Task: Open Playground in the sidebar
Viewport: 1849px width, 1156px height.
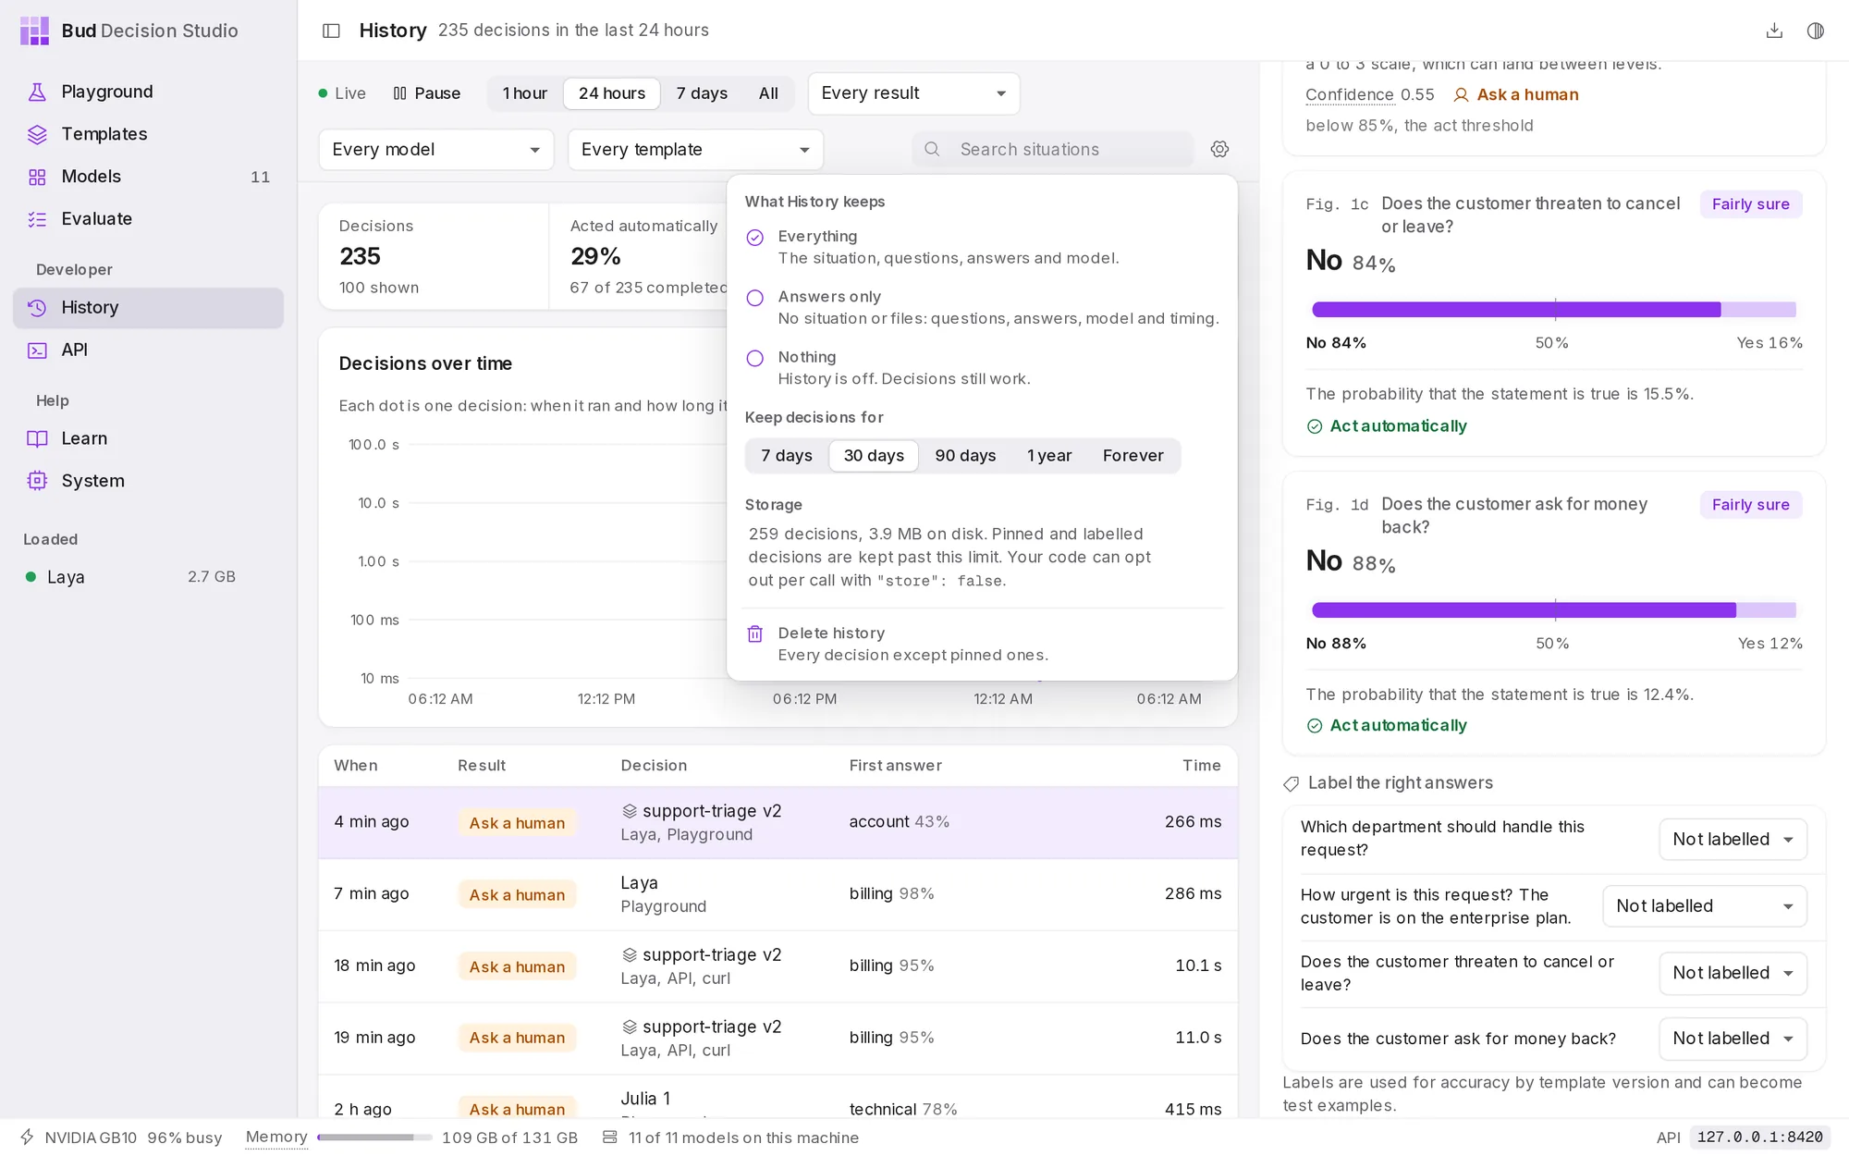Action: 148,92
